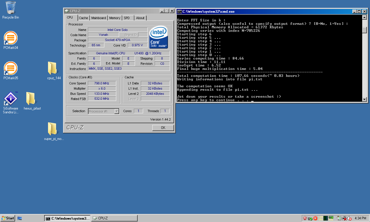The width and height of the screenshot is (370, 222).
Task: Click the Core VID value '0.975 V'
Action: pos(137,45)
